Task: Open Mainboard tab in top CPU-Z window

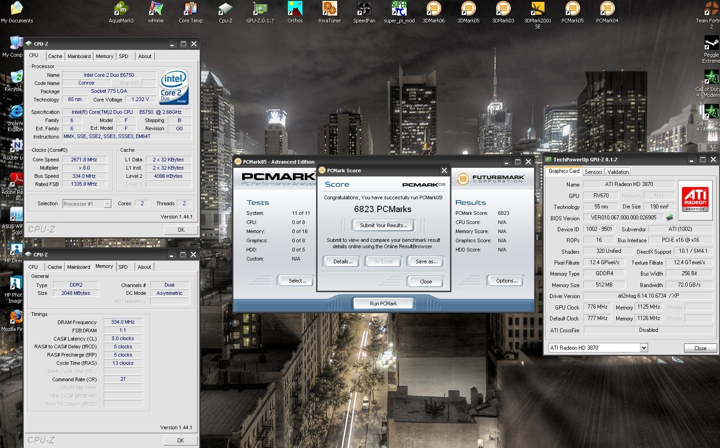Action: pos(79,56)
